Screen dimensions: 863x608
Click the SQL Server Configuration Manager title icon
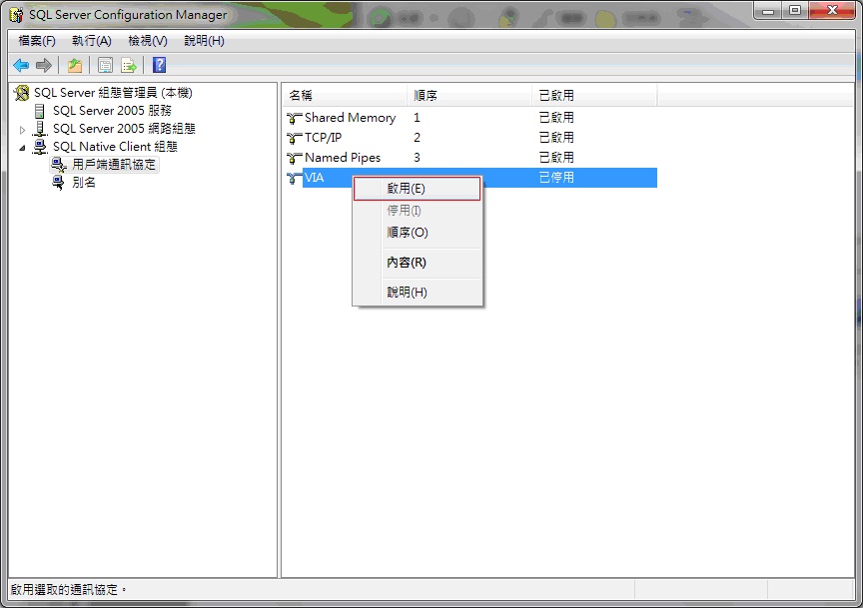(x=17, y=15)
